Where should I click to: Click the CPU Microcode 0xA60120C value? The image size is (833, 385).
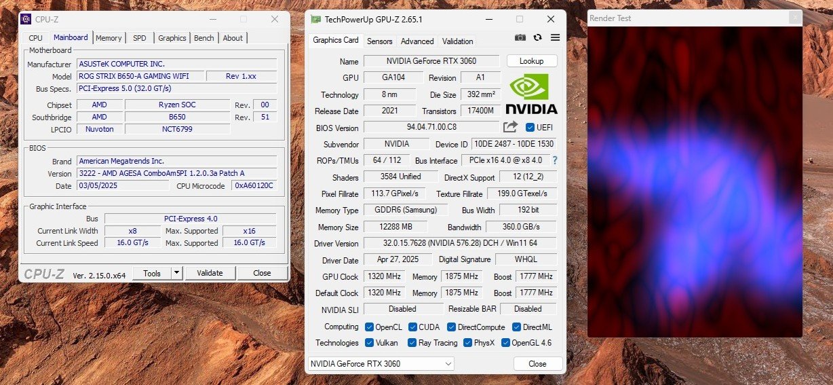(x=254, y=185)
